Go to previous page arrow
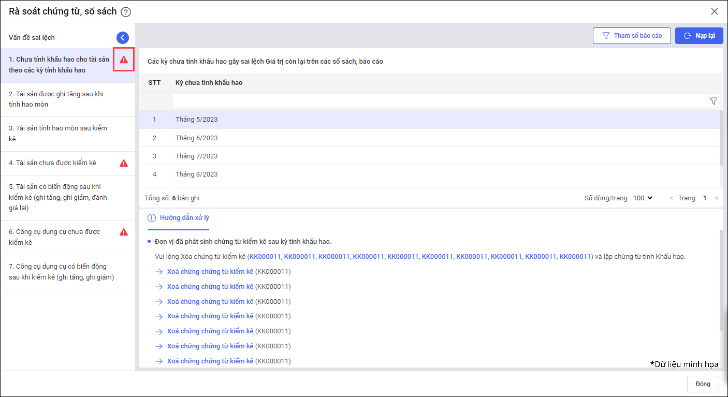Screen dimensions: 728x397 pyautogui.click(x=672, y=198)
